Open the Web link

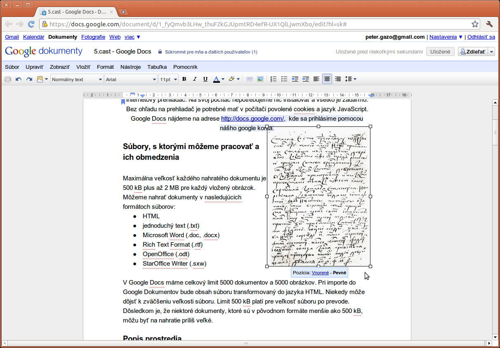(x=115, y=37)
